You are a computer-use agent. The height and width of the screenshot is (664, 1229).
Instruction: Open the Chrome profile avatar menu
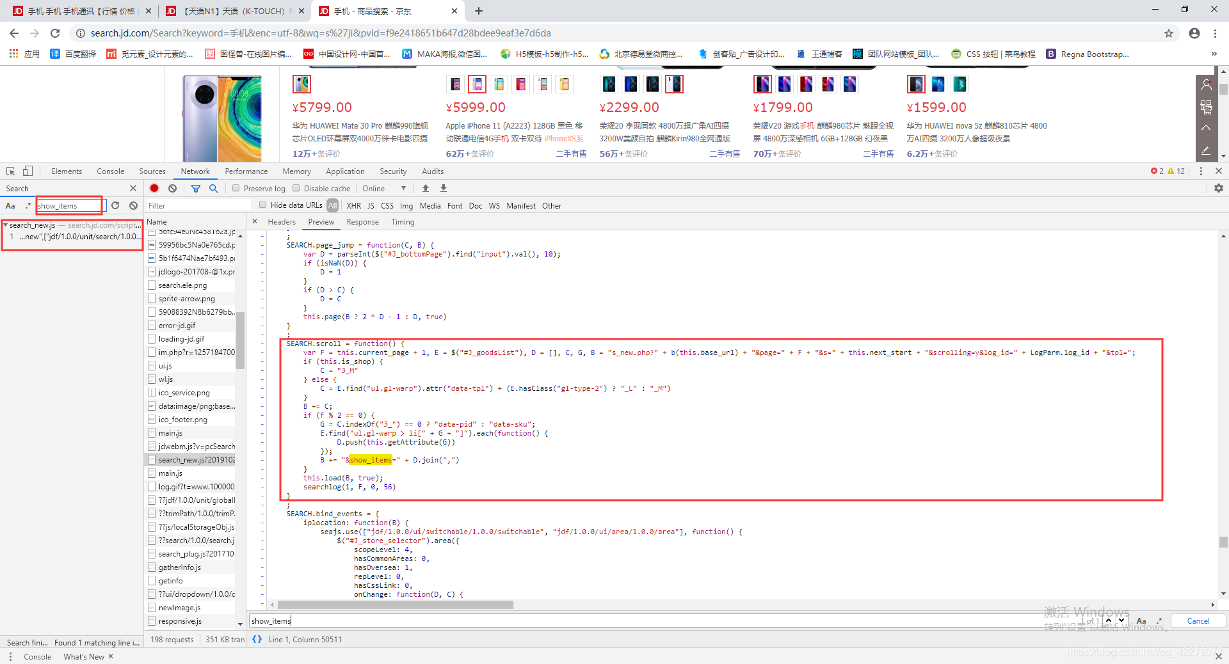click(x=1194, y=33)
